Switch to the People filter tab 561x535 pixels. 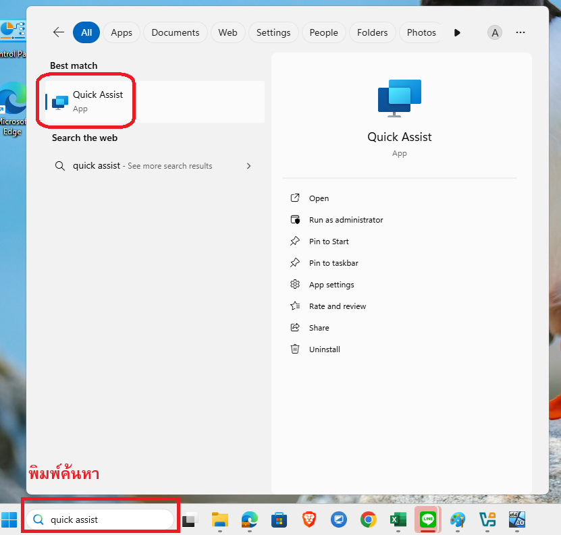[324, 32]
